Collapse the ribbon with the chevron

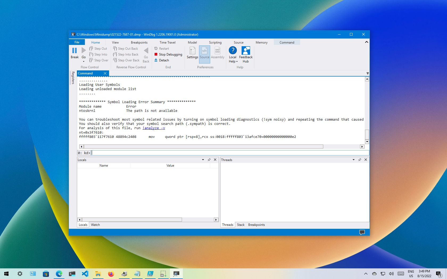[366, 42]
